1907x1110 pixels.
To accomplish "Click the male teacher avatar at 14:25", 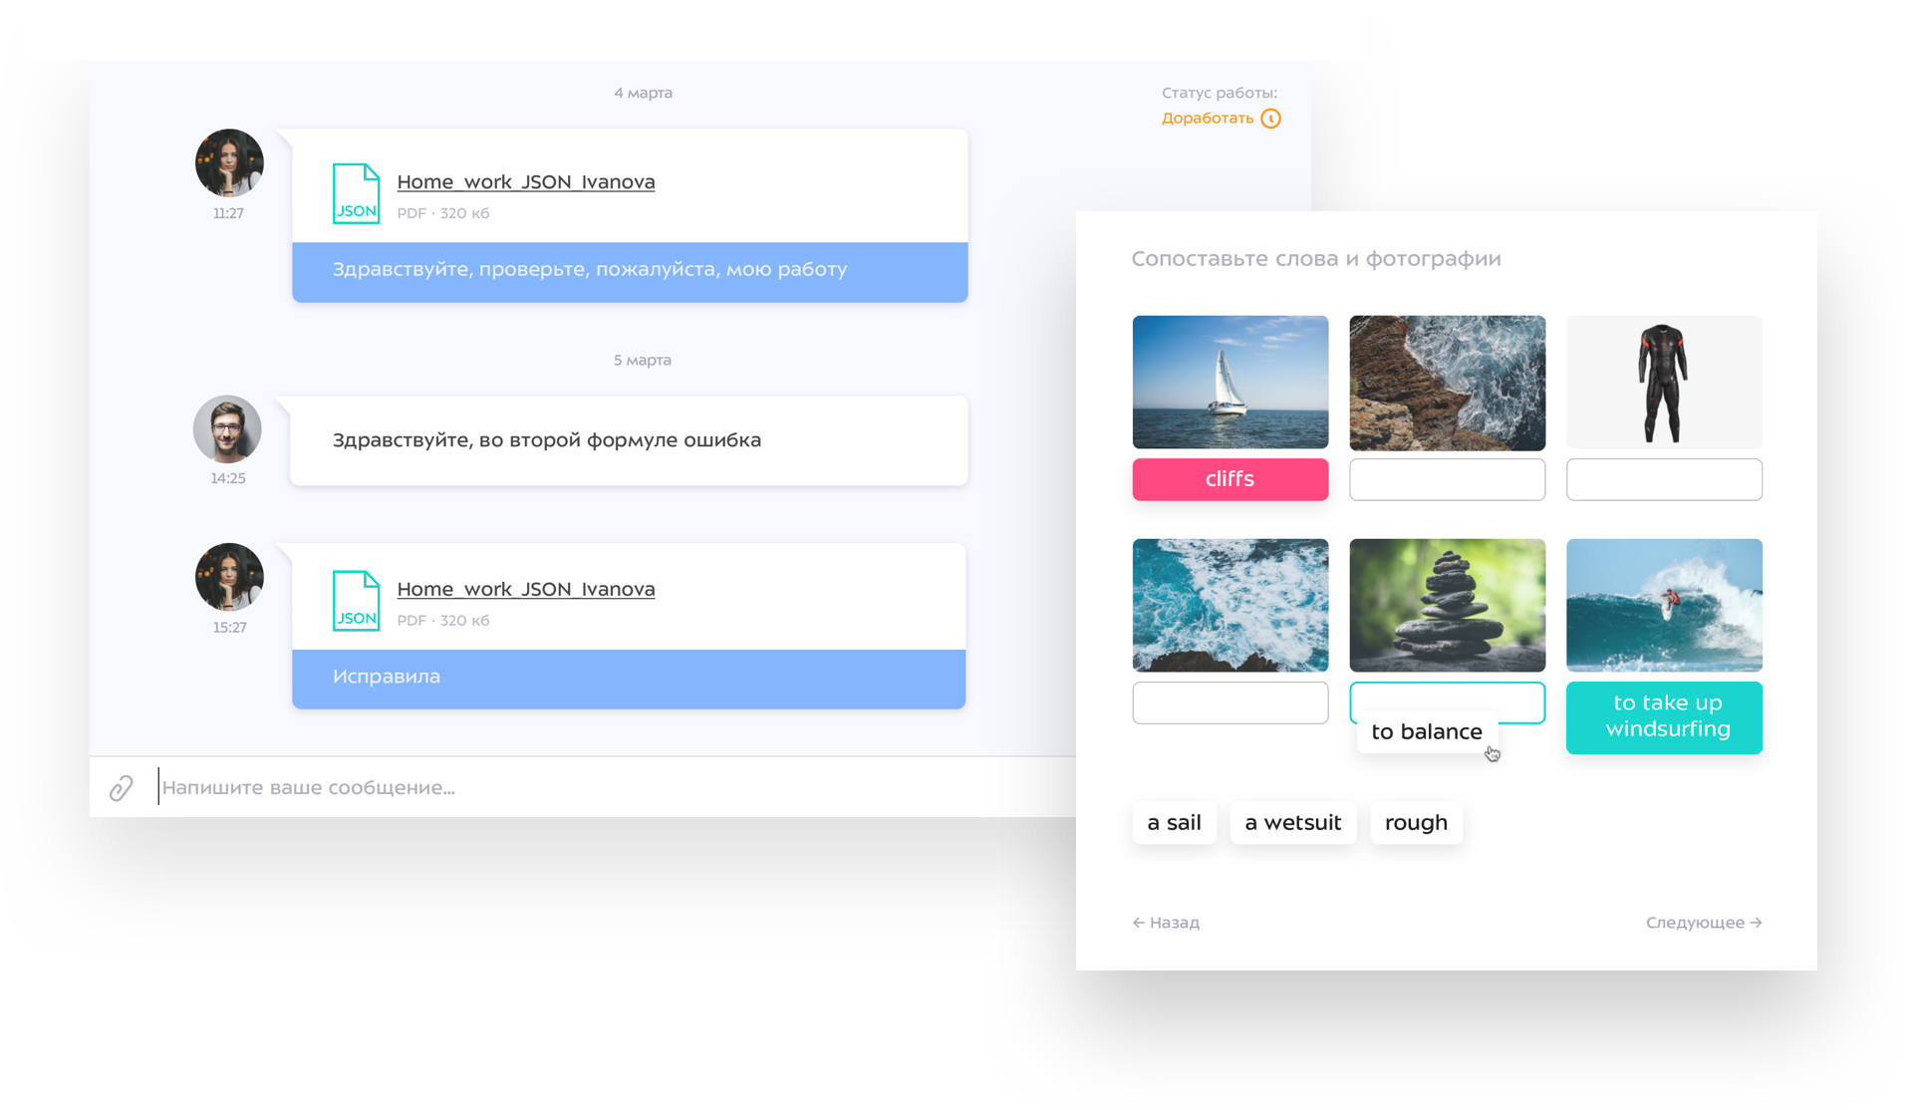I will [x=228, y=429].
